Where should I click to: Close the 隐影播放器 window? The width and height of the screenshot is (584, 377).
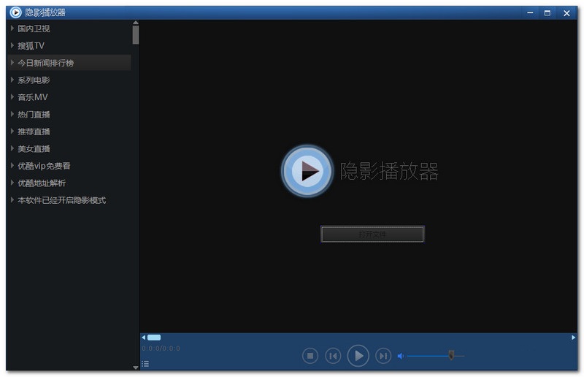(x=566, y=12)
